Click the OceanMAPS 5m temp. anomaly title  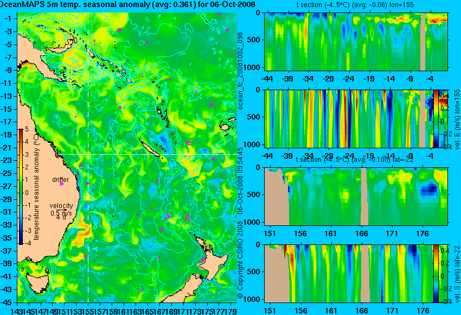127,4
